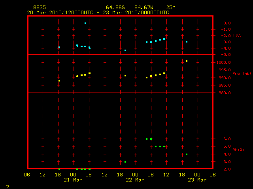
Task: Click the 23 Mar date label
Action: (197, 180)
